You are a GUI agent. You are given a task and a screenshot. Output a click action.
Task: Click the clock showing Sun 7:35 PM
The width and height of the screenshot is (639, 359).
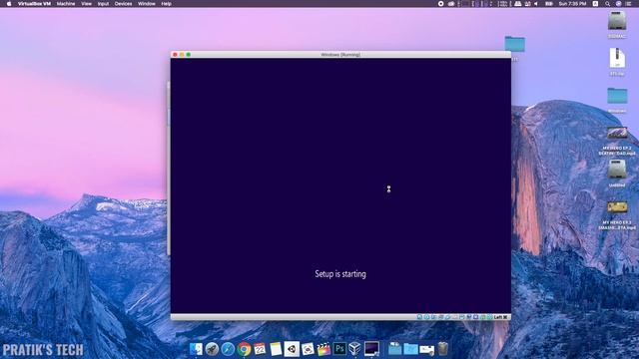[x=572, y=4]
